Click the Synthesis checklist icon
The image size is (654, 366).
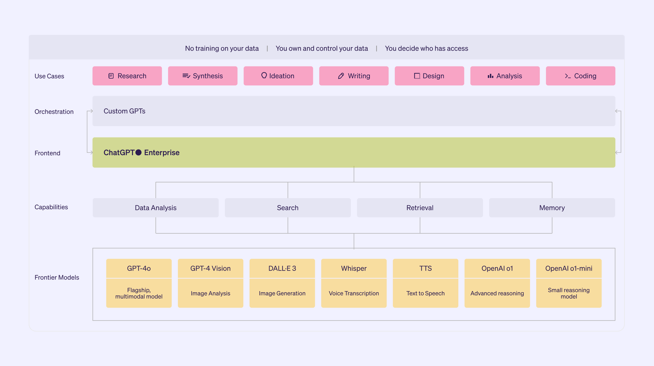186,76
